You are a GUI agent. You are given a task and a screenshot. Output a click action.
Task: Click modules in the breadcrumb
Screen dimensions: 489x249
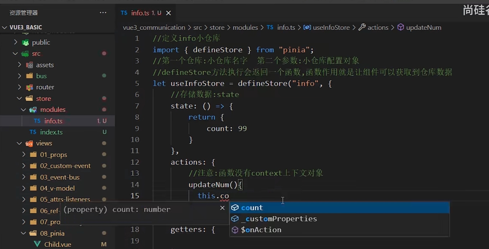245,28
